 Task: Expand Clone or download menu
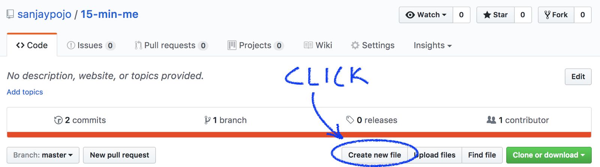[x=549, y=155]
